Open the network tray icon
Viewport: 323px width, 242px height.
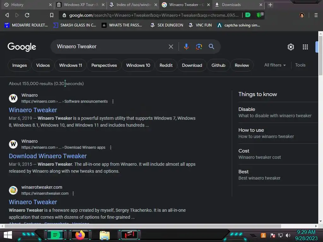[x=280, y=235]
